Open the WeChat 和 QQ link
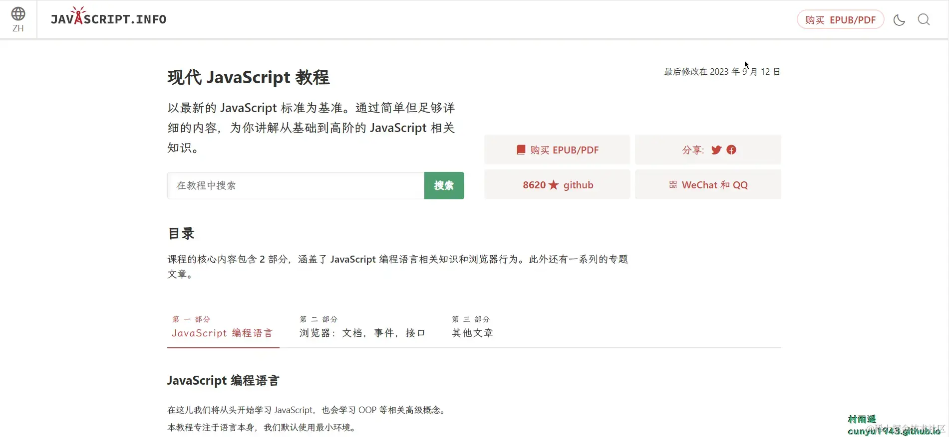Image resolution: width=949 pixels, height=437 pixels. (708, 185)
